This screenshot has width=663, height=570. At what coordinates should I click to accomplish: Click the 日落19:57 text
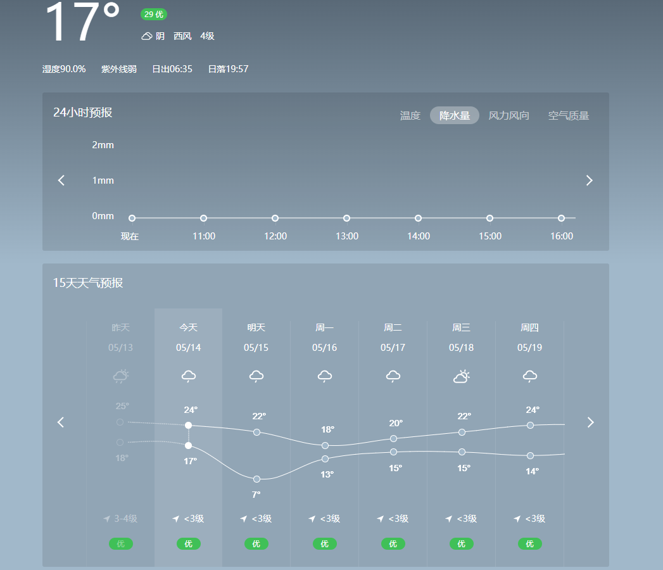pyautogui.click(x=229, y=69)
